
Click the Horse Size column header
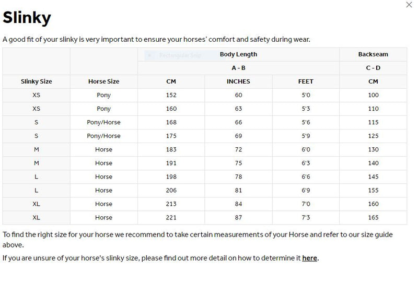click(x=103, y=81)
